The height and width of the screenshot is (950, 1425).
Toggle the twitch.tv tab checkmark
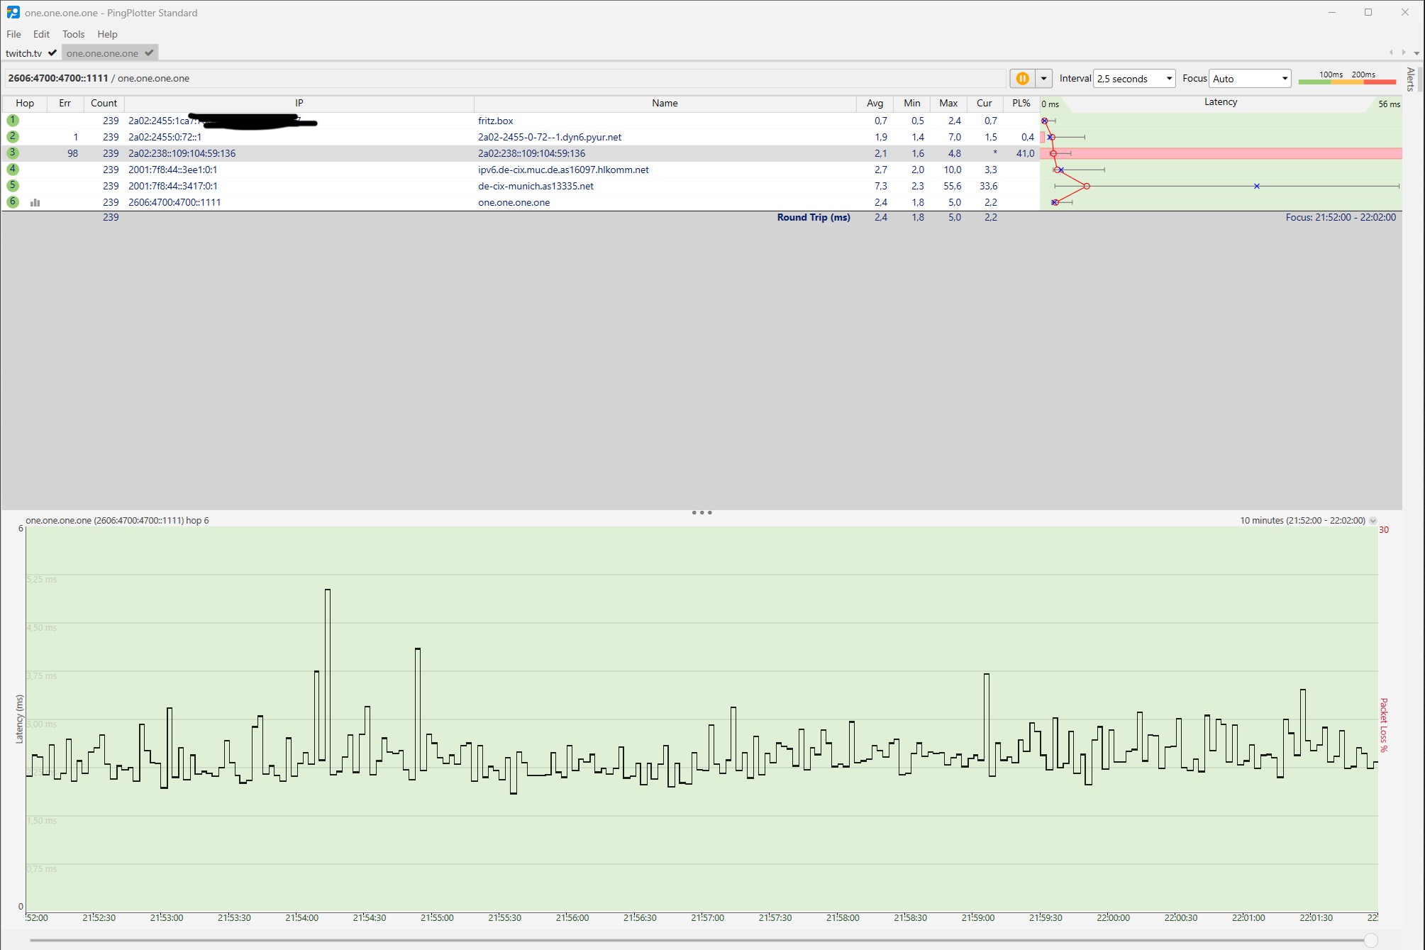tap(52, 53)
